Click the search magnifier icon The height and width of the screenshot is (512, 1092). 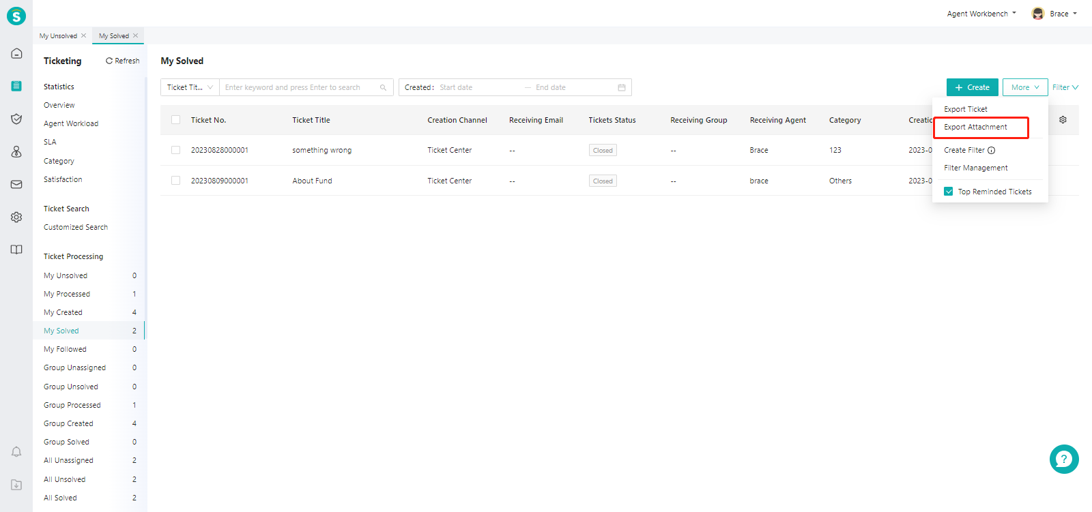384,87
